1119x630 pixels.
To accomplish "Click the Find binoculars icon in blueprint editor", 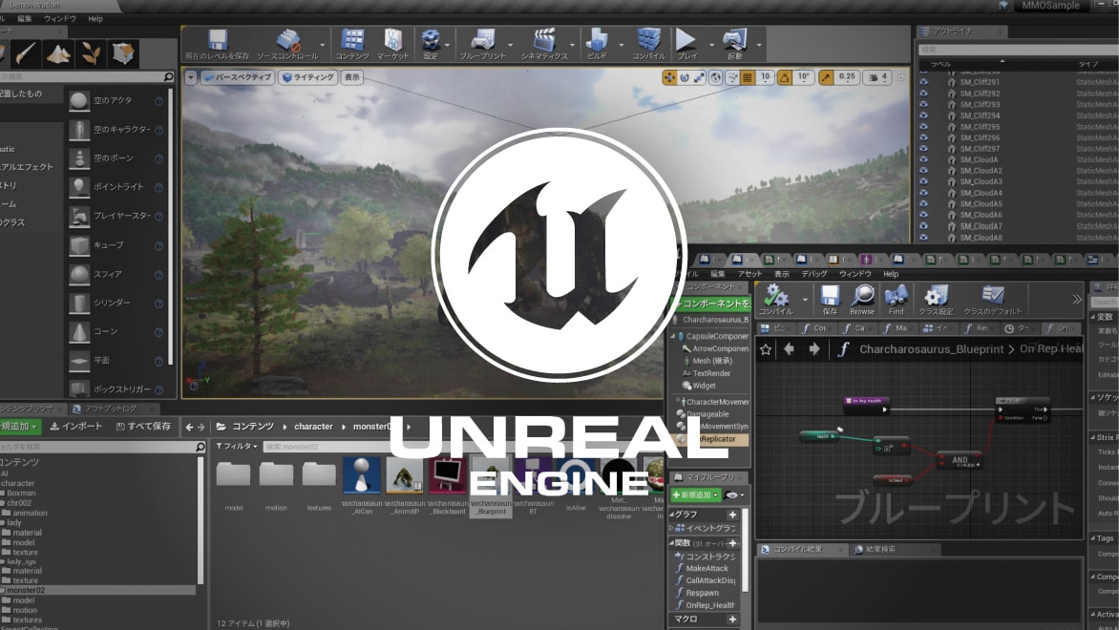I will 896,298.
